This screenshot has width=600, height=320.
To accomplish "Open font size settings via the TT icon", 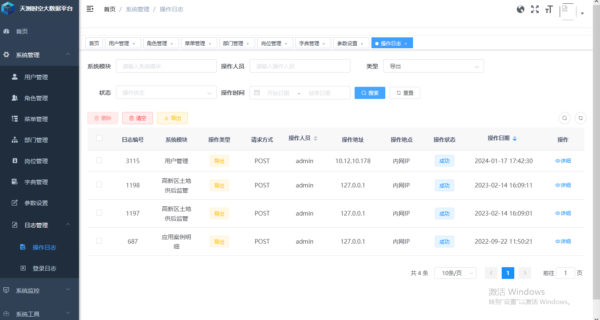I will pyautogui.click(x=549, y=9).
